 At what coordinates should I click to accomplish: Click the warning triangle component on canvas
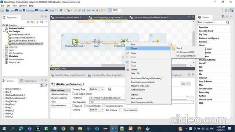pos(158,41)
